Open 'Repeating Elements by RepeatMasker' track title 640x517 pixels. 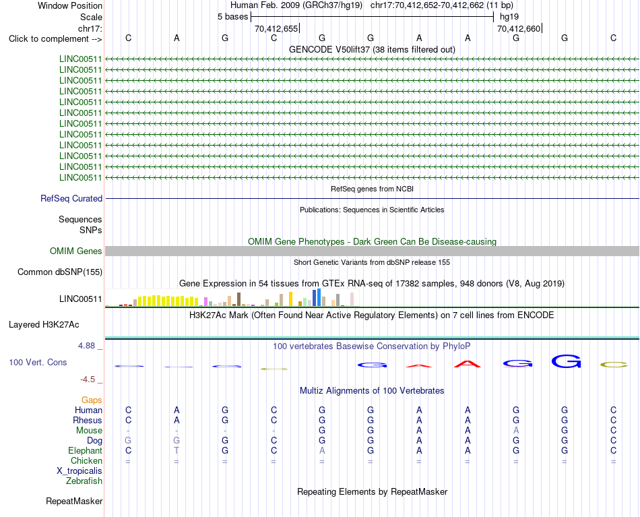pyautogui.click(x=372, y=491)
